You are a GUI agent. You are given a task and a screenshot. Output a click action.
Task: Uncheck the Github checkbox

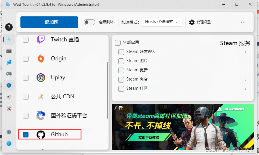coord(26,135)
